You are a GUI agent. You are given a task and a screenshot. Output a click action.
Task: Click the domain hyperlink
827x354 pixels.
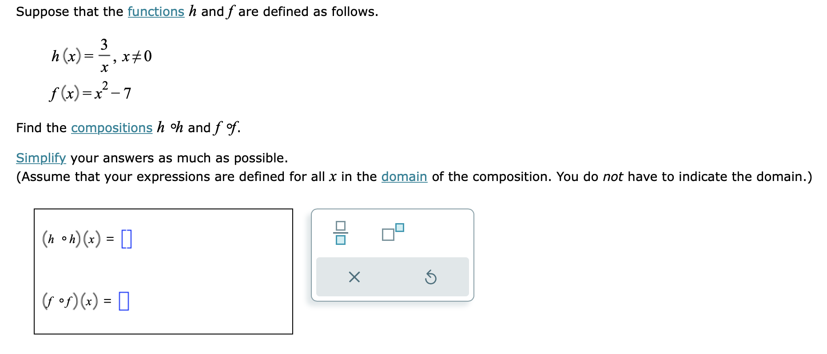[x=404, y=177]
